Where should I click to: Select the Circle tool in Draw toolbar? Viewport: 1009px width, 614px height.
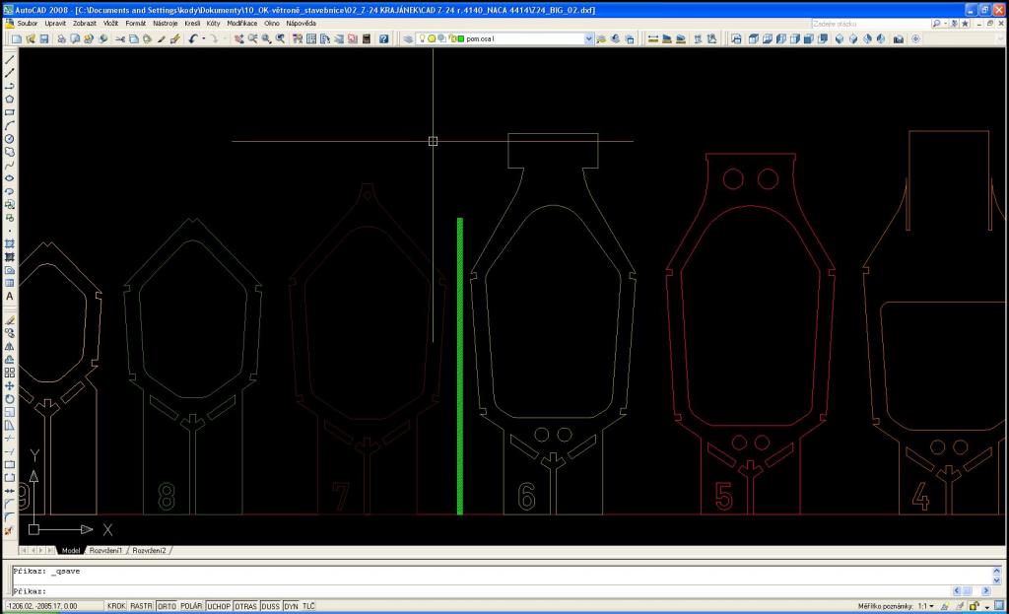pyautogui.click(x=10, y=139)
